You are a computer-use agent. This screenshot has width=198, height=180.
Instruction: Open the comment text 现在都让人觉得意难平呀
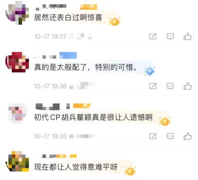point(76,167)
